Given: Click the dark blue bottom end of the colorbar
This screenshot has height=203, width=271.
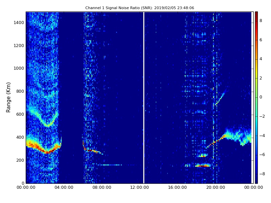Looking at the screenshot, I should [x=256, y=181].
